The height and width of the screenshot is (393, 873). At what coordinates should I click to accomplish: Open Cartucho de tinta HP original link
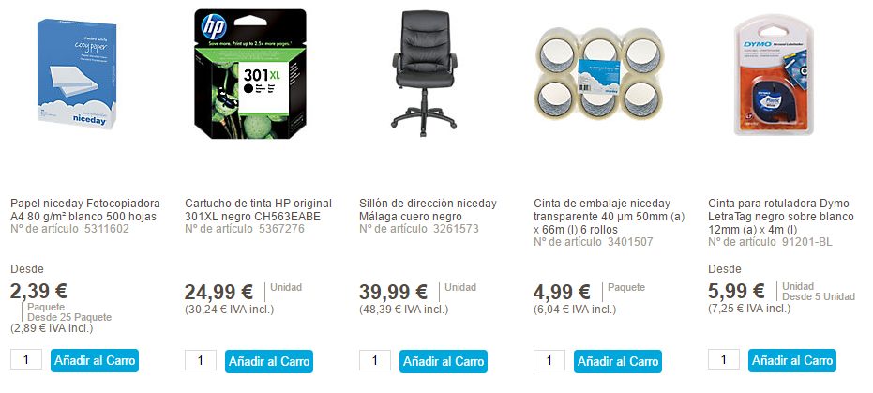click(259, 210)
